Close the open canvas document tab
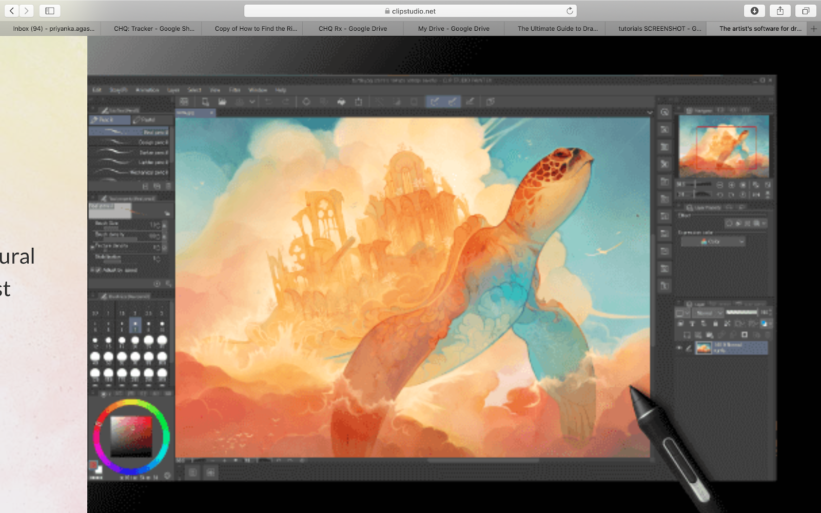The image size is (821, 513). (x=211, y=112)
